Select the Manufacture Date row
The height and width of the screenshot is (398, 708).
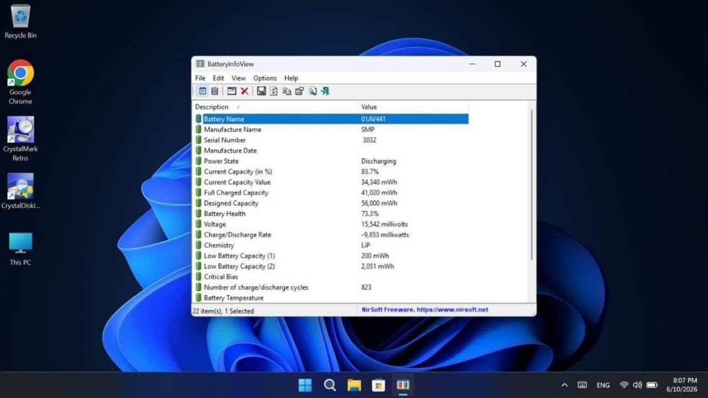(332, 150)
